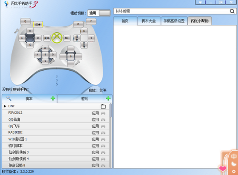Viewport: 238px width, 175px height.
Task: Click the green Xbox guide button
Action: pos(57,38)
